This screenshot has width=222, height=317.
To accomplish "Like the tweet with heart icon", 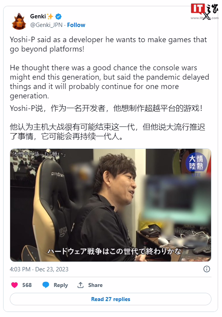I will (14, 285).
